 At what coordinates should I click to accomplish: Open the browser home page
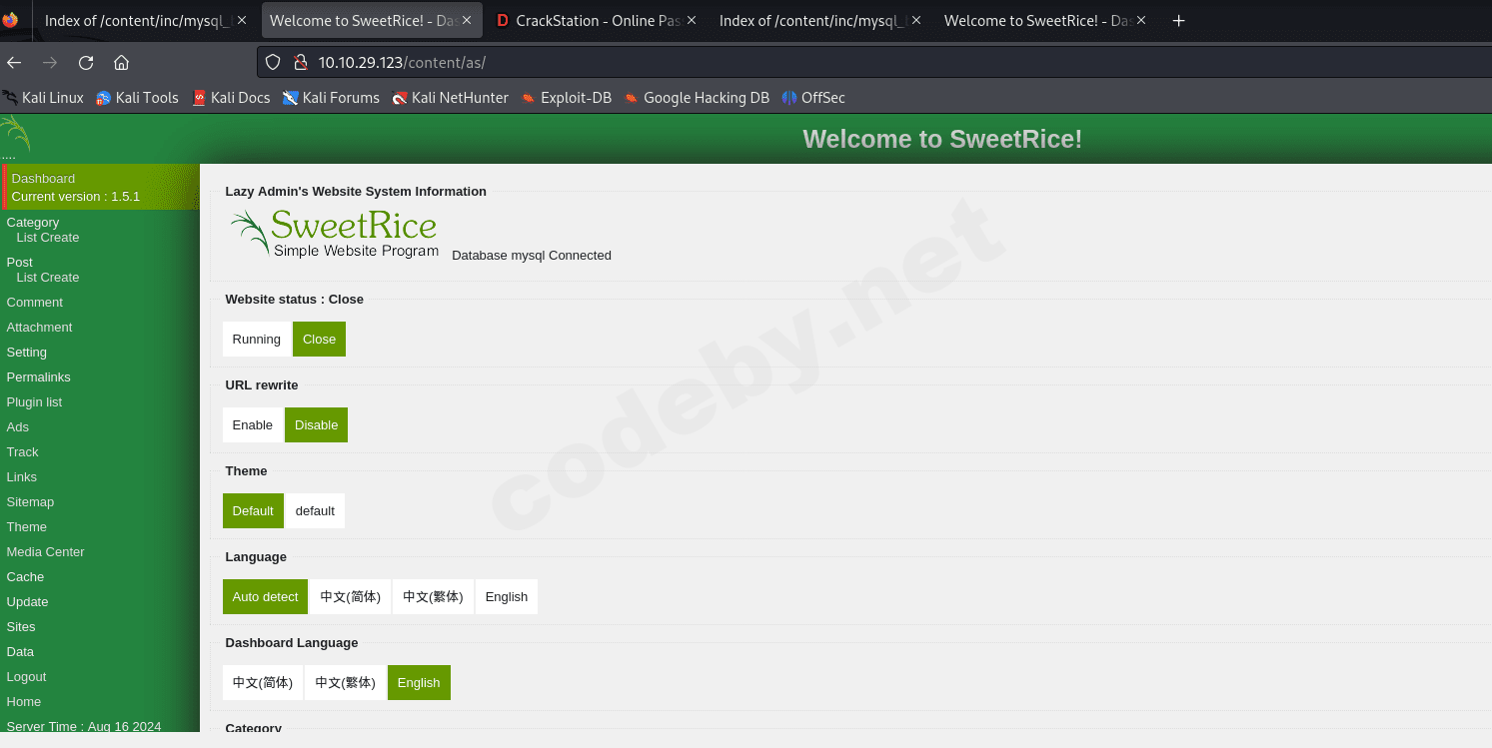[122, 62]
